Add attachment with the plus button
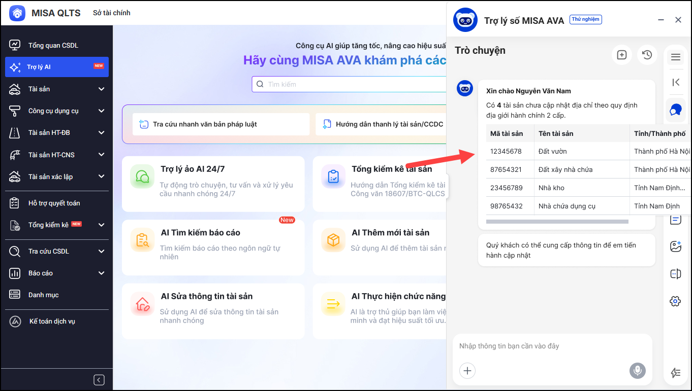Screen dimensions: 692x391 [467, 371]
